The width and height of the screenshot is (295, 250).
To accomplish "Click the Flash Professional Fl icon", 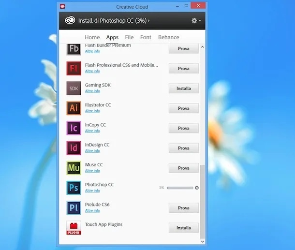I will (x=74, y=68).
